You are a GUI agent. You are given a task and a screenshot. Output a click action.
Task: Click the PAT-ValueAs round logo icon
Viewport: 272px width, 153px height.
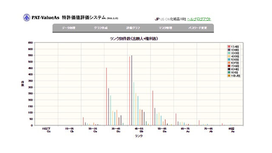click(x=26, y=17)
